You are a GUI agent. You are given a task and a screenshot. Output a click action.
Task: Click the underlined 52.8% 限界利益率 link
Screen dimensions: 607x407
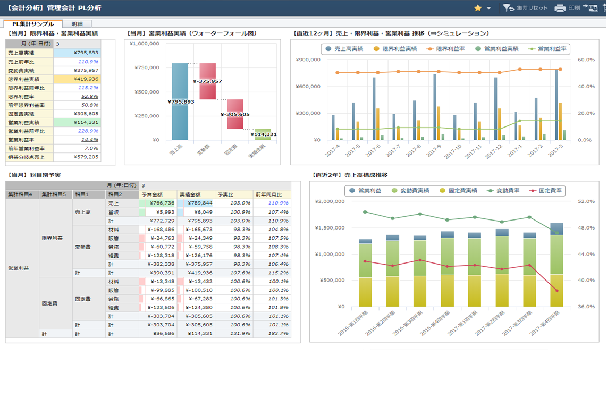(90, 96)
